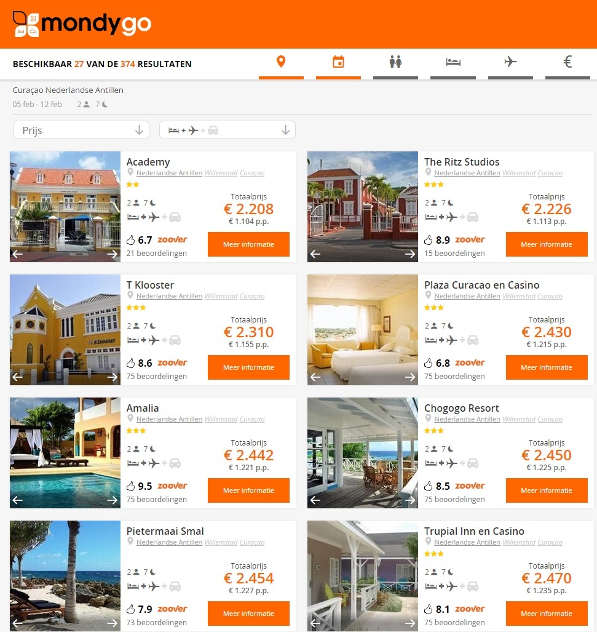Show previous photo of Chogogo Resort
Image resolution: width=597 pixels, height=632 pixels.
(x=315, y=500)
